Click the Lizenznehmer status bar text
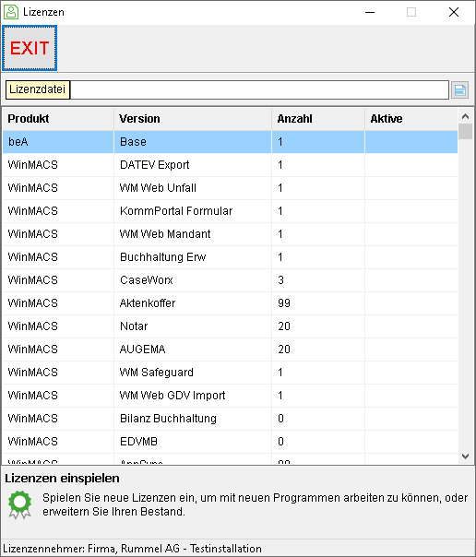 coord(132,549)
